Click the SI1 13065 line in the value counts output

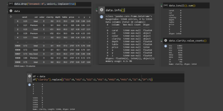pyautogui.click(x=175, y=46)
